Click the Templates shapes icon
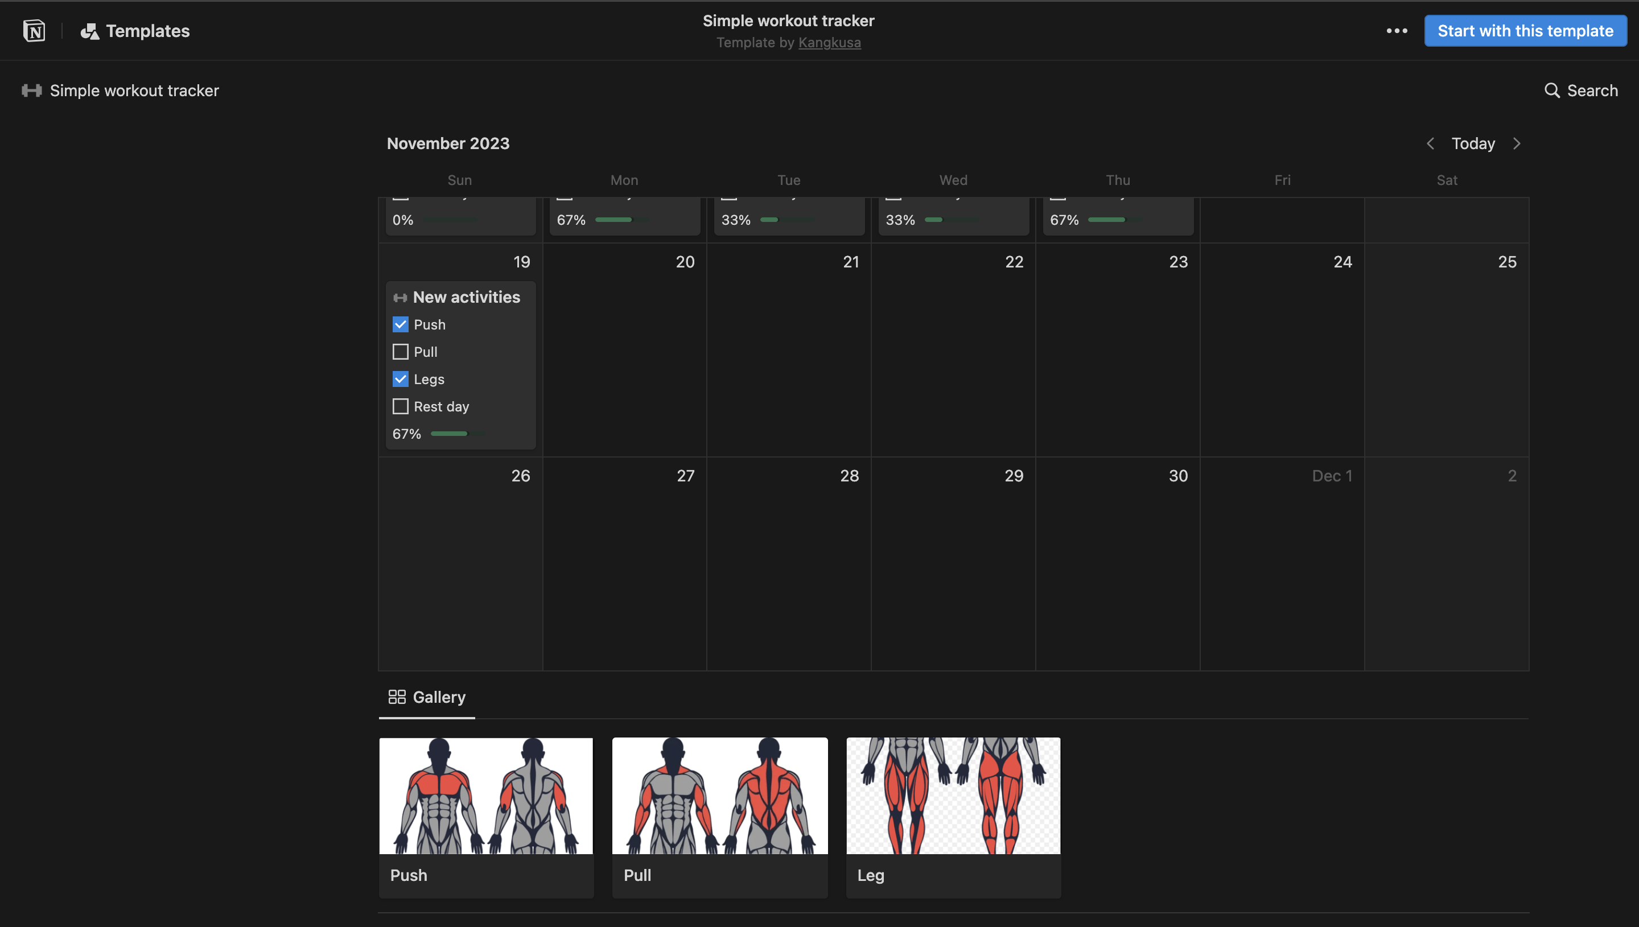This screenshot has height=927, width=1639. tap(90, 31)
